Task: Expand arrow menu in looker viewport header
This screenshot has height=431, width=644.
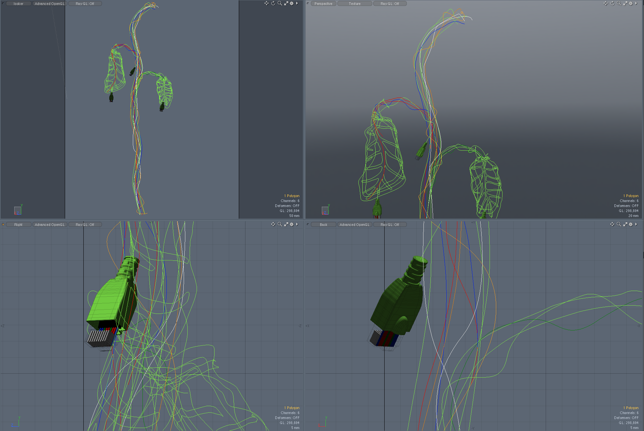Action: pyautogui.click(x=297, y=3)
